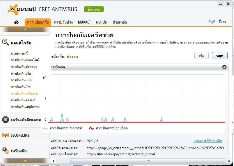Image resolution: width=234 pixels, height=166 pixels.
Task: Select สแกนตอนนี้ in sidebar
Action: [19, 53]
